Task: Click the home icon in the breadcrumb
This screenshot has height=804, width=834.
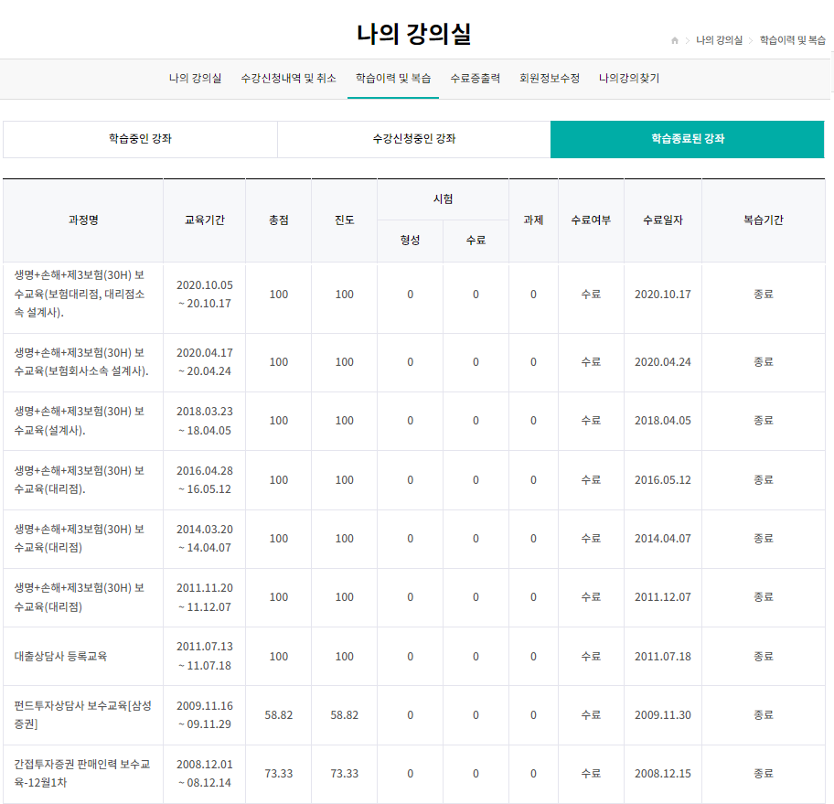Action: pyautogui.click(x=675, y=40)
